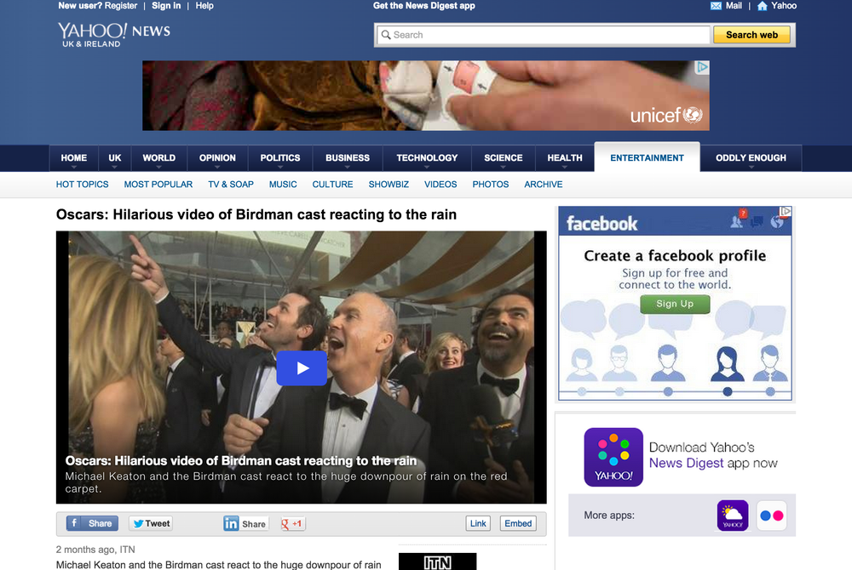
Task: Share the video on Facebook
Action: [92, 523]
